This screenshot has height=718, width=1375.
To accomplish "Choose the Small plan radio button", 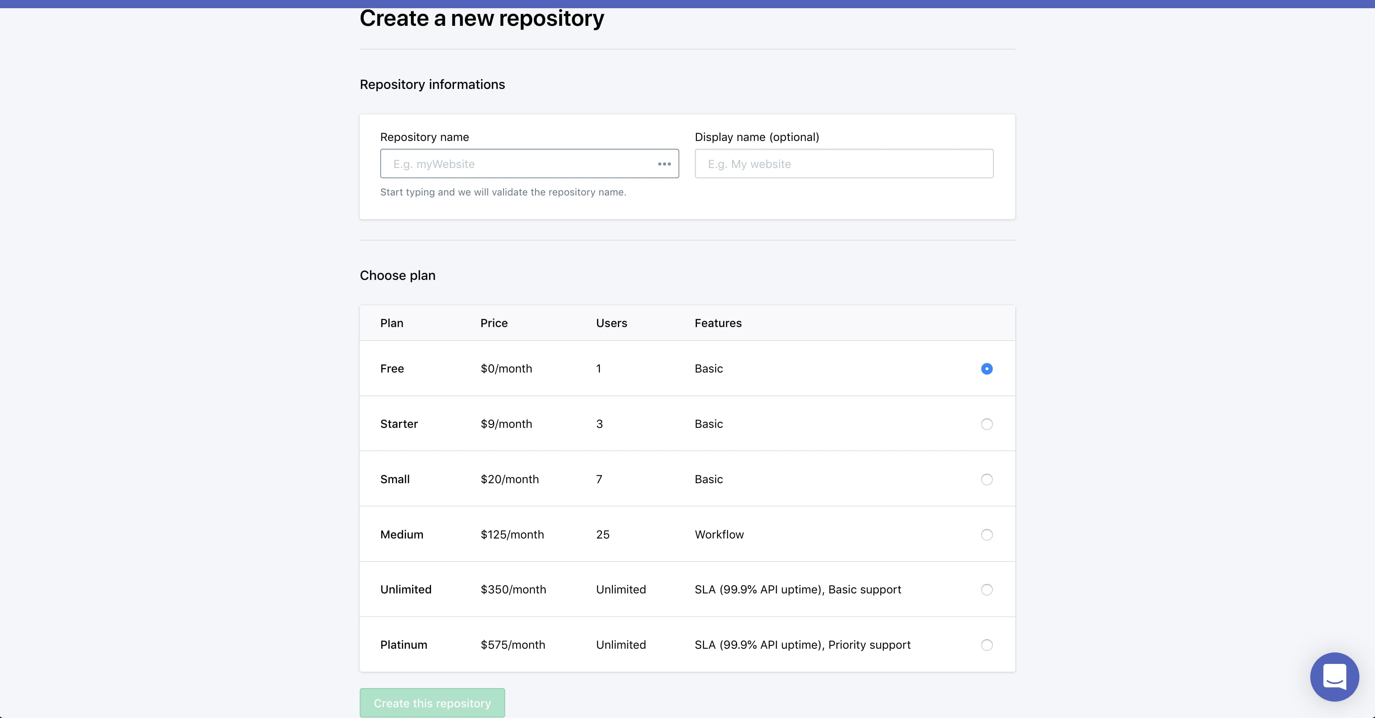I will (x=987, y=479).
